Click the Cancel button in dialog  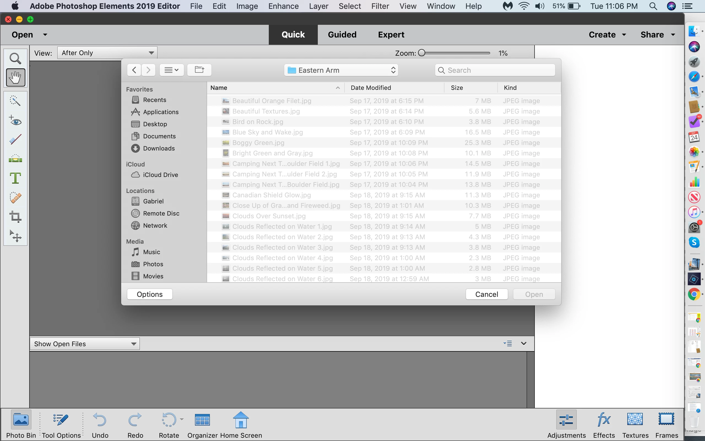click(487, 294)
